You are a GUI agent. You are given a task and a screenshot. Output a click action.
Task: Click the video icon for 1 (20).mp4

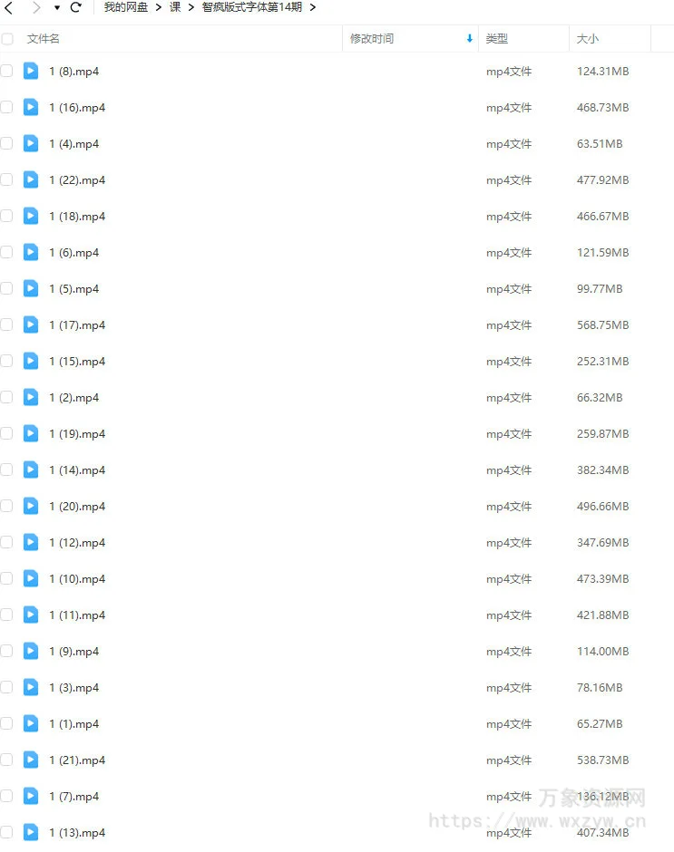(x=31, y=507)
